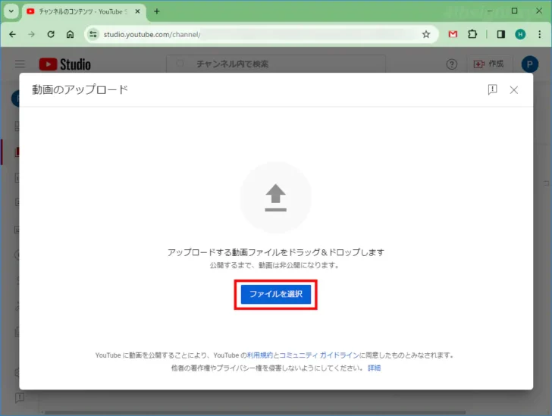This screenshot has height=416, width=552.
Task: Go back in browser history
Action: (13, 34)
